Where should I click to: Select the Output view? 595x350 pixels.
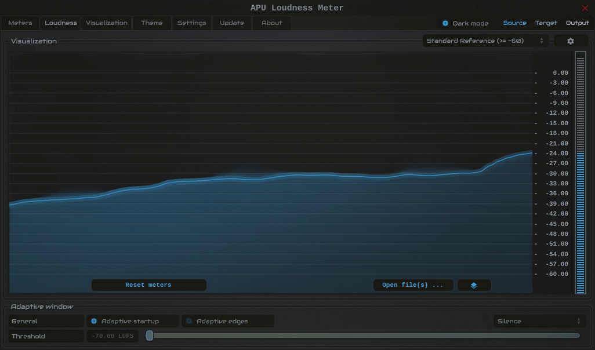click(577, 23)
